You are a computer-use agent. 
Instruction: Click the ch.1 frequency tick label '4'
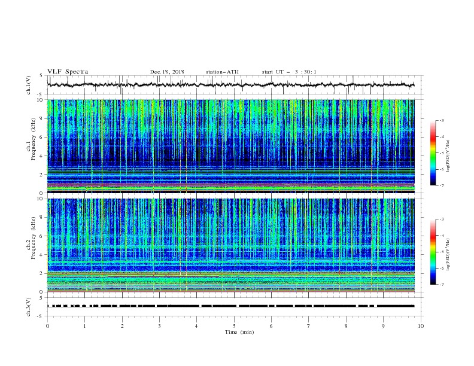coord(42,156)
